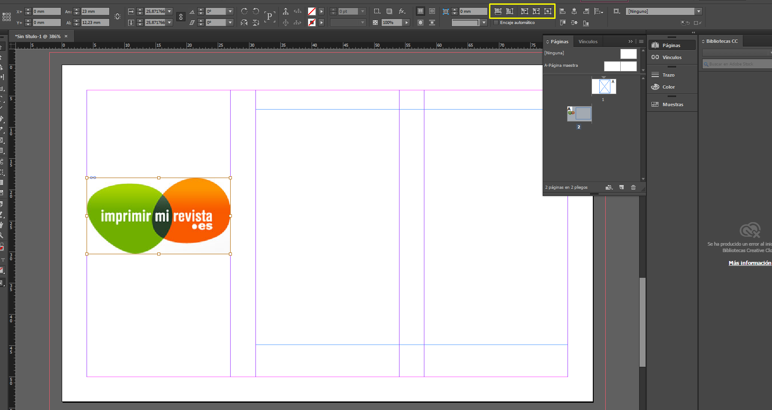This screenshot has width=772, height=410.
Task: Click Fit content proportionally icon
Action: pyautogui.click(x=510, y=11)
